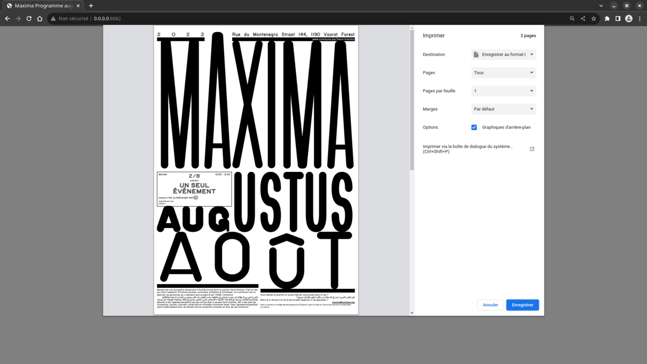Go to the browser home icon
The image size is (647, 364).
point(40,19)
